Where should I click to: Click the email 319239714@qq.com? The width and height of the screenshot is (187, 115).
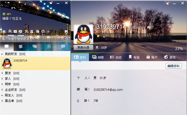point(108,90)
